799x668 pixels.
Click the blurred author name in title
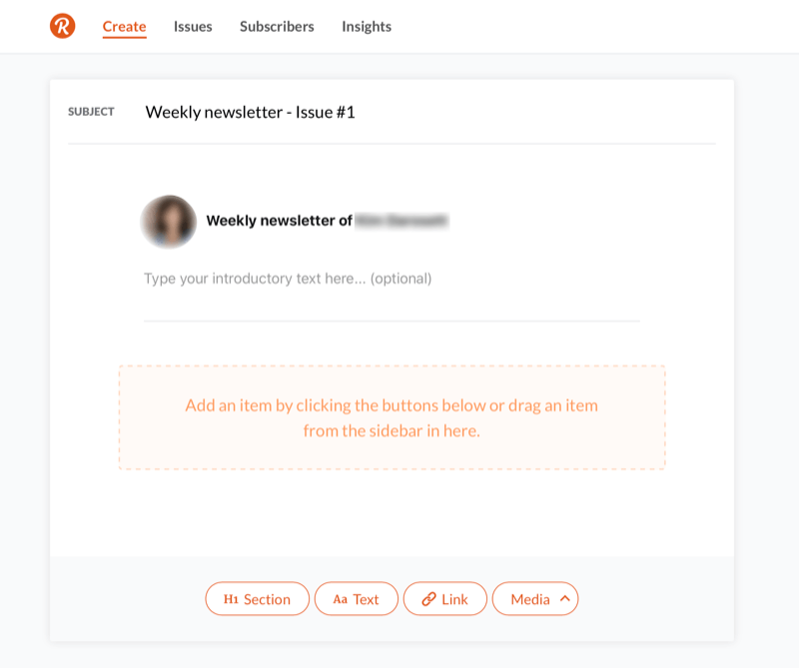[401, 221]
